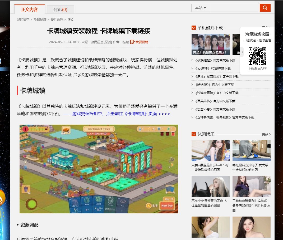Open 不良少女是发育的不良 article caption link
The image size is (283, 240).
tap(209, 203)
